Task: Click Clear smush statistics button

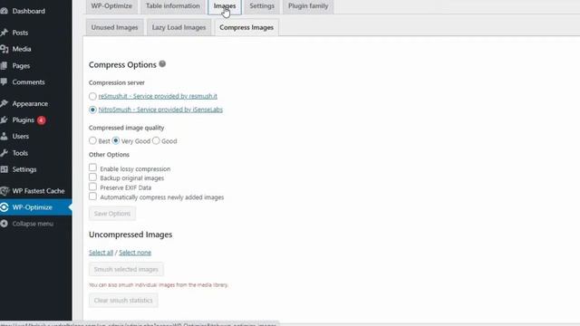Action: click(x=123, y=300)
